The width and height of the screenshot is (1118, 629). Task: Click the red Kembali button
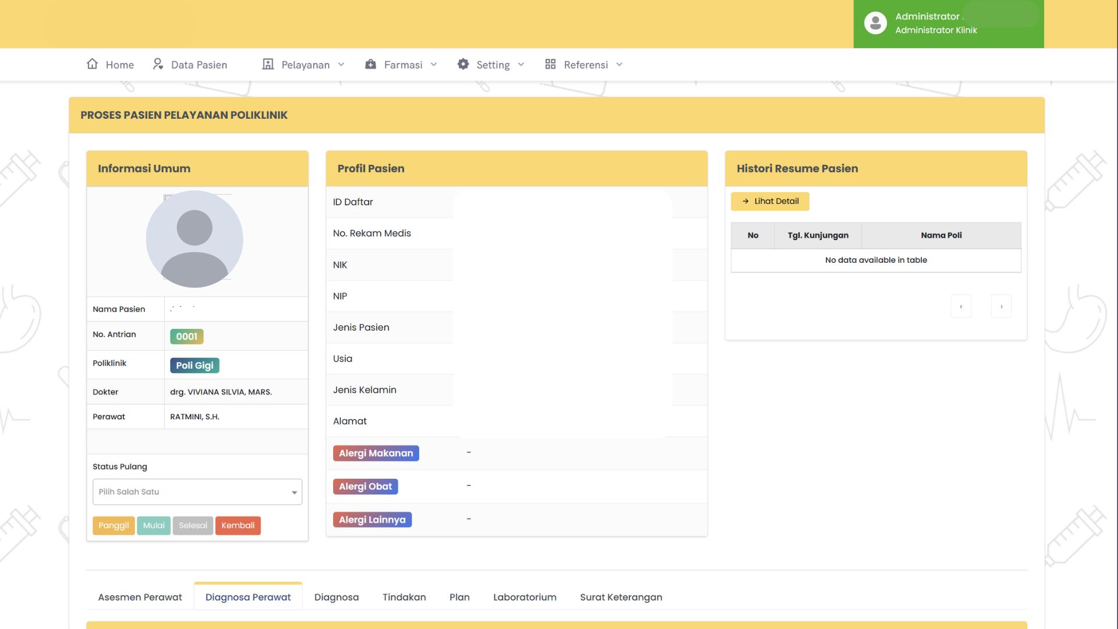[x=238, y=525]
